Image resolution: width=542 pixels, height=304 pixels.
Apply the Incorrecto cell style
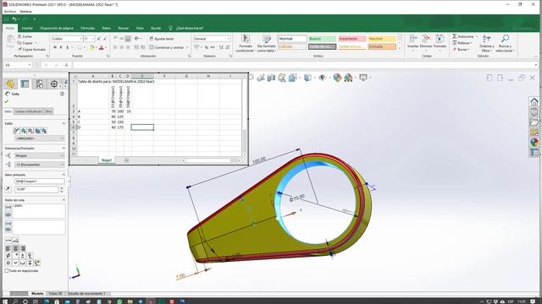[x=352, y=39]
